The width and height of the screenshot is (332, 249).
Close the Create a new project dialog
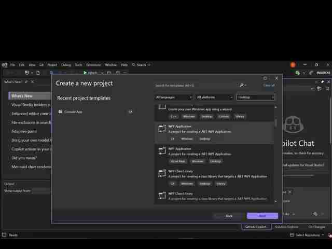tap(276, 78)
